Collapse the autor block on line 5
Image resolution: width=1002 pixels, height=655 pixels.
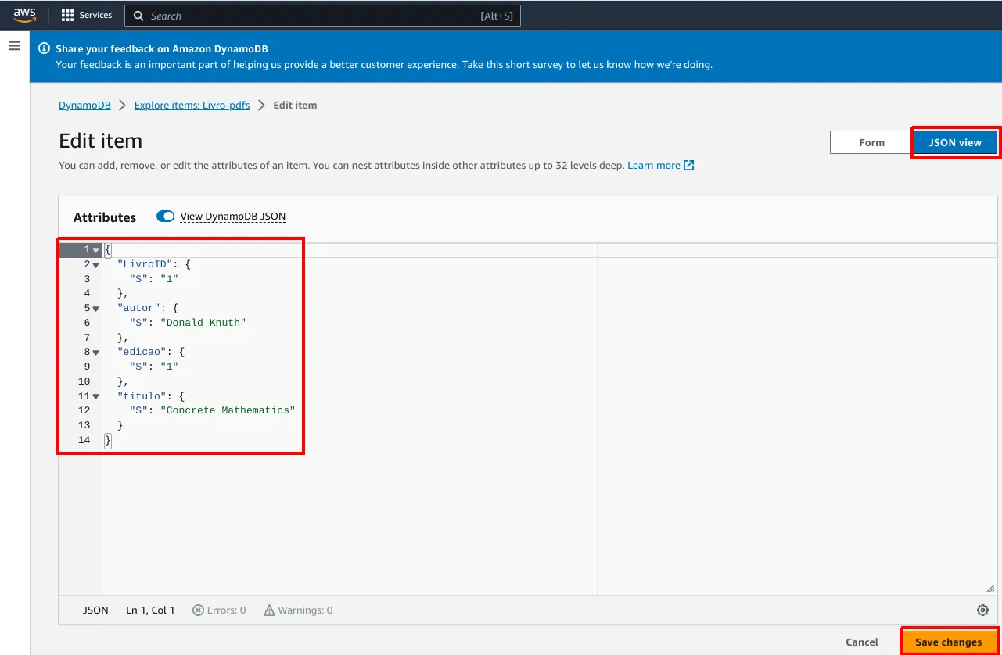[96, 309]
